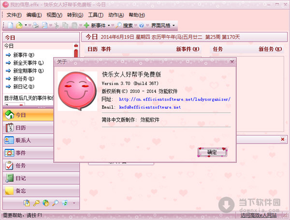Select the 备忘 navigation tab

tap(41, 191)
